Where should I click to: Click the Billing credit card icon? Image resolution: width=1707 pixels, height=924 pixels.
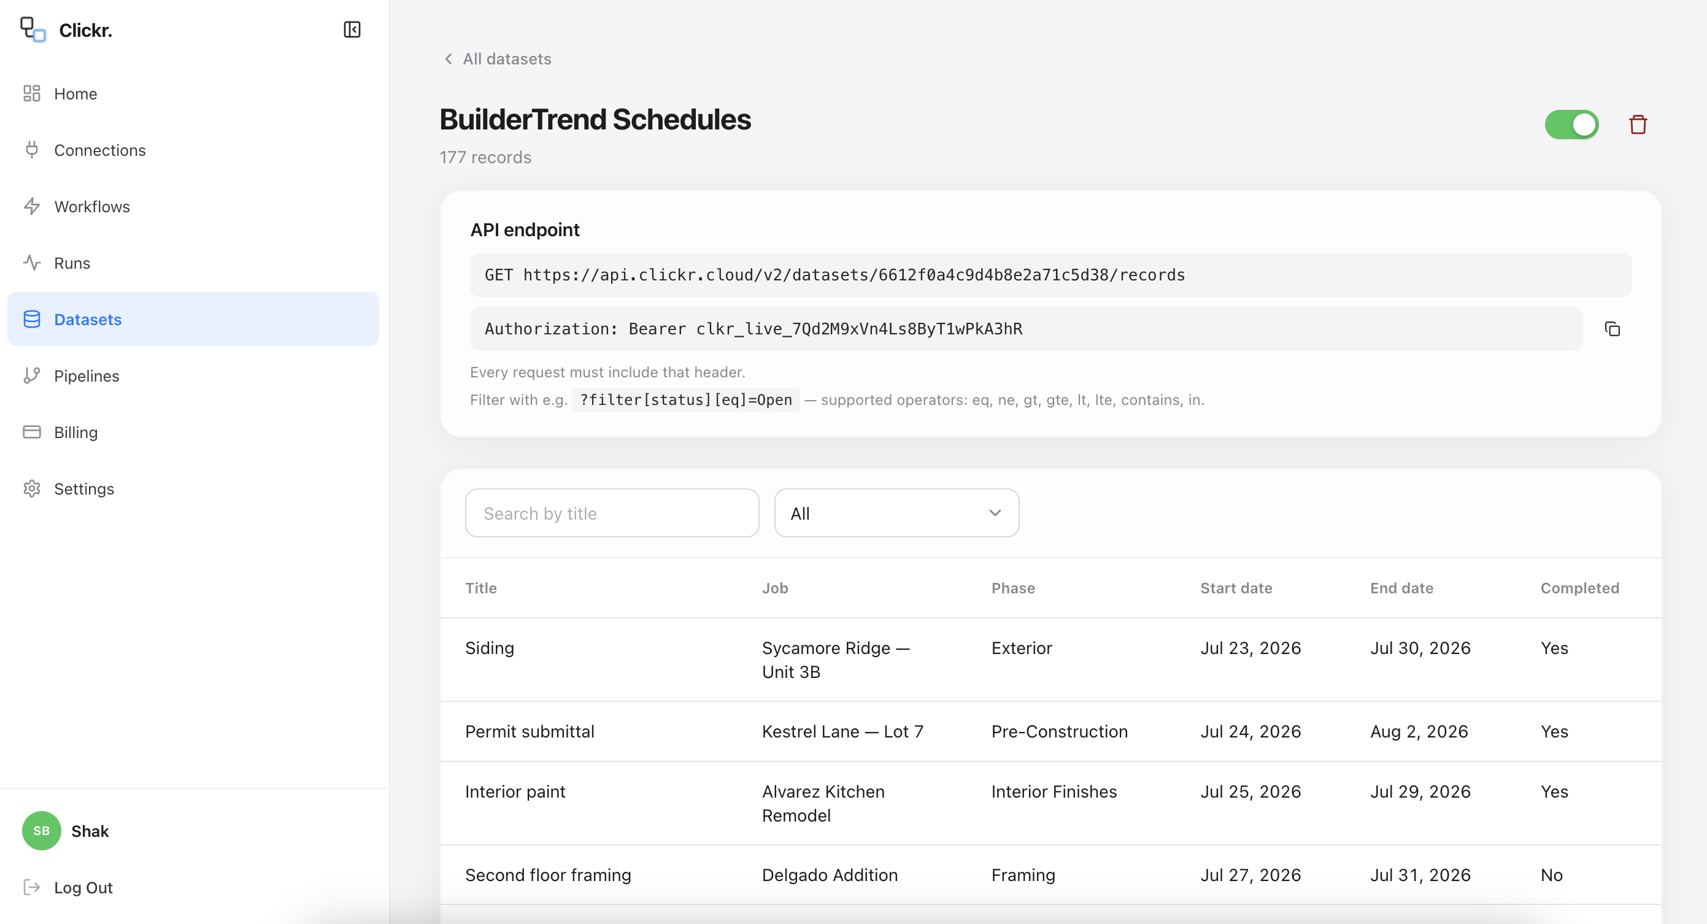(32, 431)
